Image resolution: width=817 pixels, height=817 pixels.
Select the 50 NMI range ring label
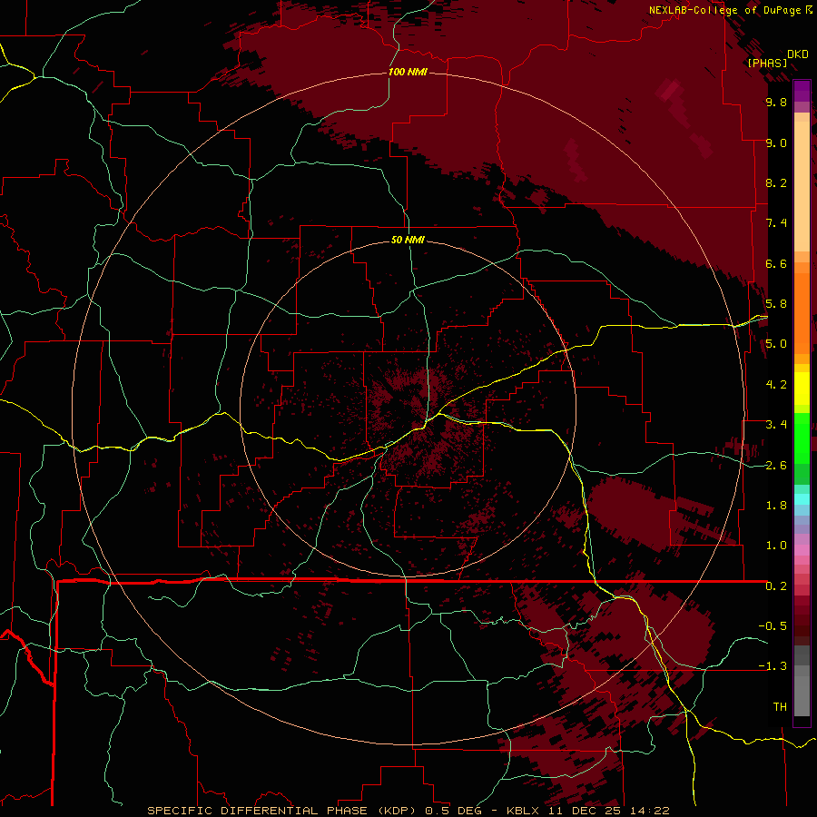click(x=408, y=240)
